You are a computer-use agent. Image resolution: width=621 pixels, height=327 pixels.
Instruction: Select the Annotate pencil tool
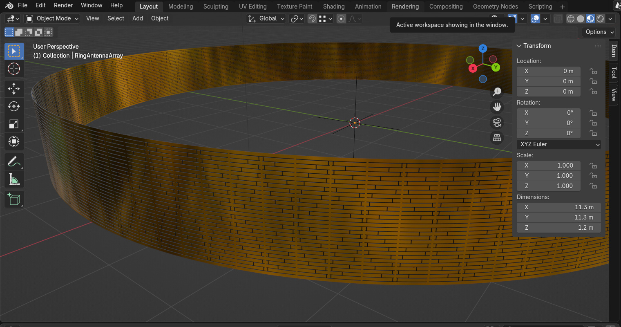[14, 162]
